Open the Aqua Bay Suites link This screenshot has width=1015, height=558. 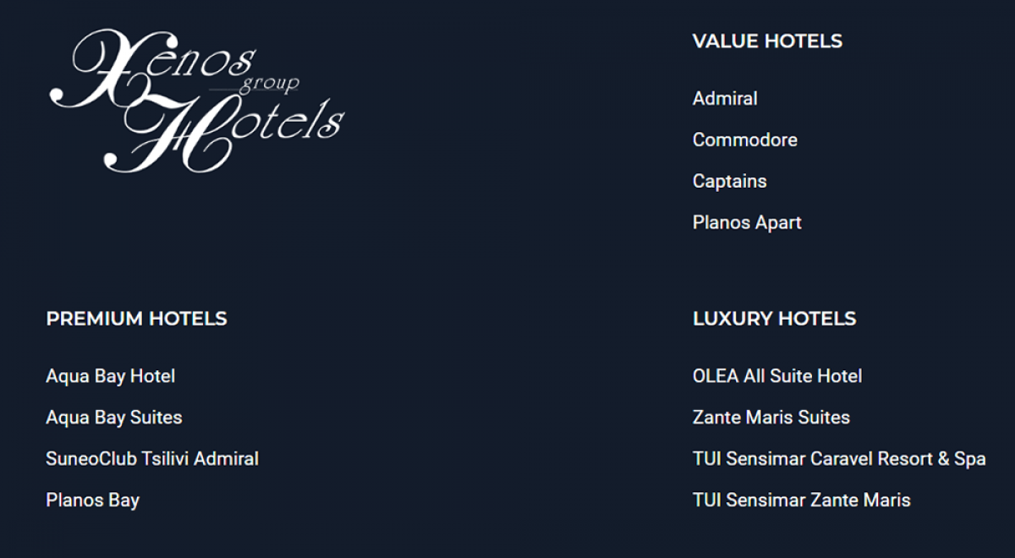coord(113,418)
